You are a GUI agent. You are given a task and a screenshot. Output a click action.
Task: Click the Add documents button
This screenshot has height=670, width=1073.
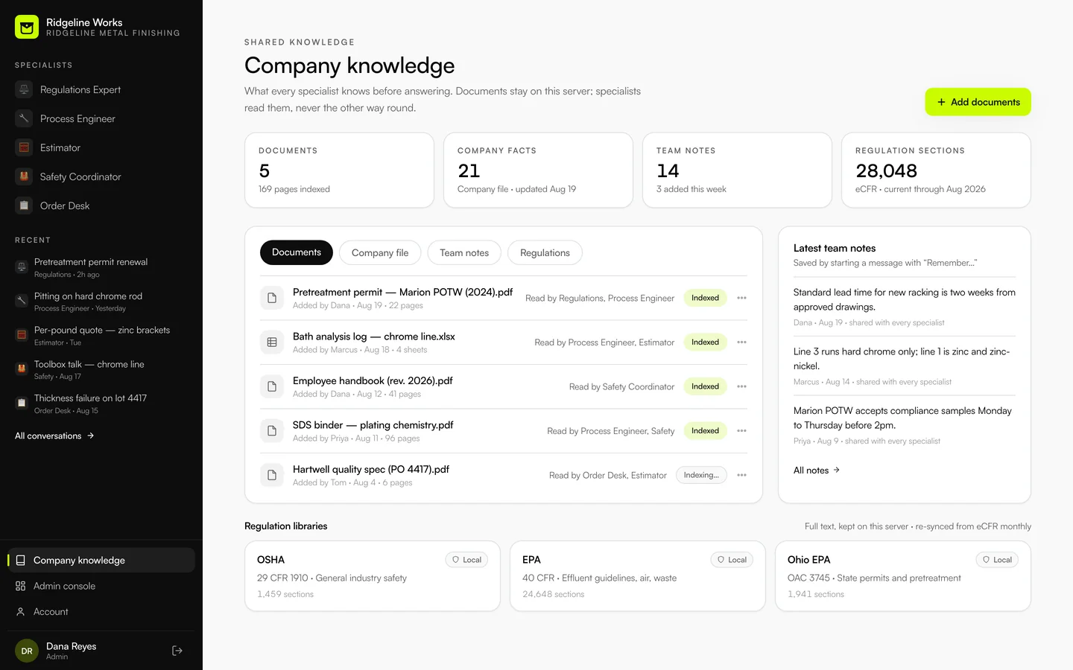pyautogui.click(x=978, y=102)
